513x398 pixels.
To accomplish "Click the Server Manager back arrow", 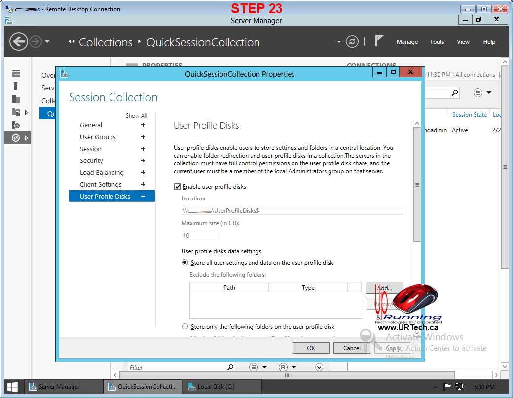I will 18,41.
